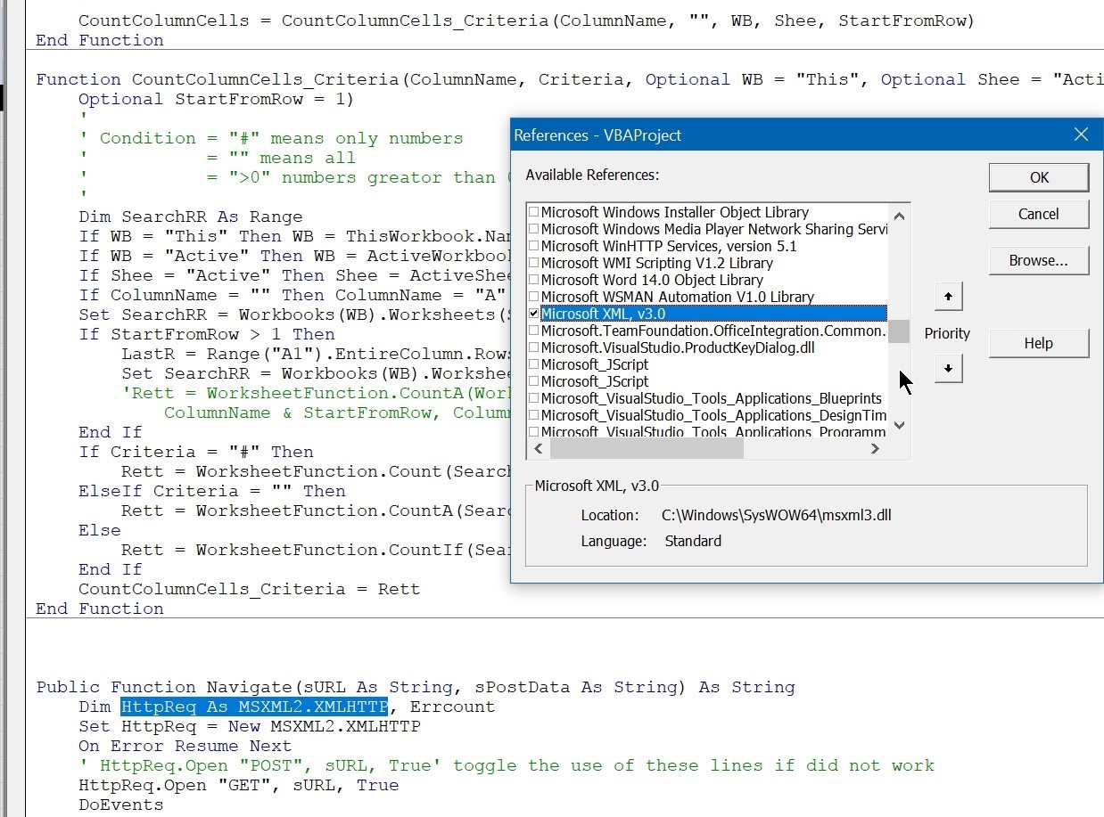Click the references list right scroll arrow
Image resolution: width=1104 pixels, height=817 pixels.
(875, 449)
